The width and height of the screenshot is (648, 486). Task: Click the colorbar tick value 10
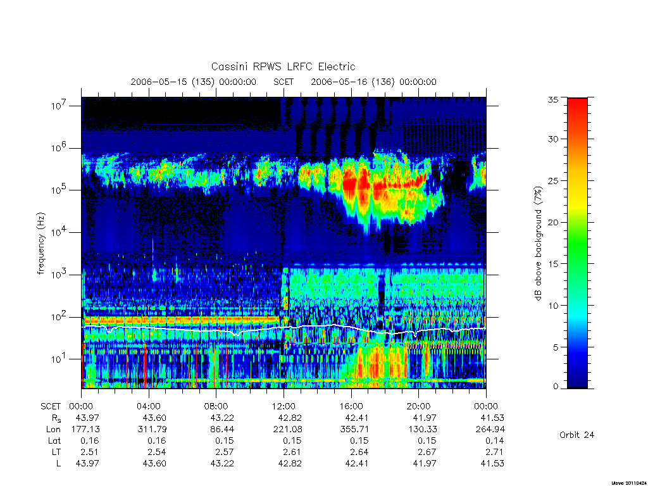tap(552, 306)
